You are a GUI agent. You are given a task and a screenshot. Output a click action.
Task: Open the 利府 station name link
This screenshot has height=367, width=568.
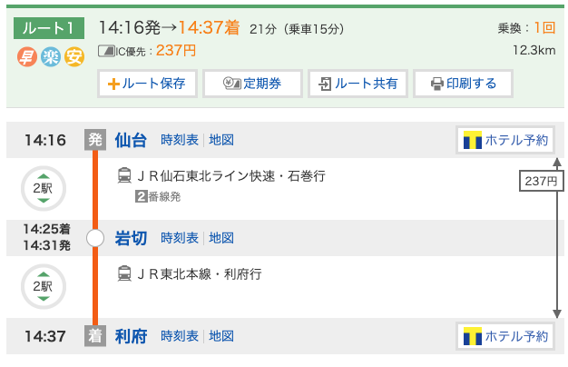131,336
